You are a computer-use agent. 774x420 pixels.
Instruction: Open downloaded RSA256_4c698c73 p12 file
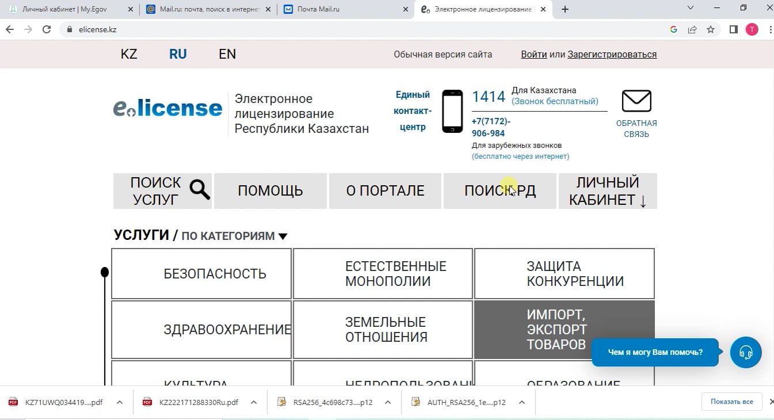[326, 402]
